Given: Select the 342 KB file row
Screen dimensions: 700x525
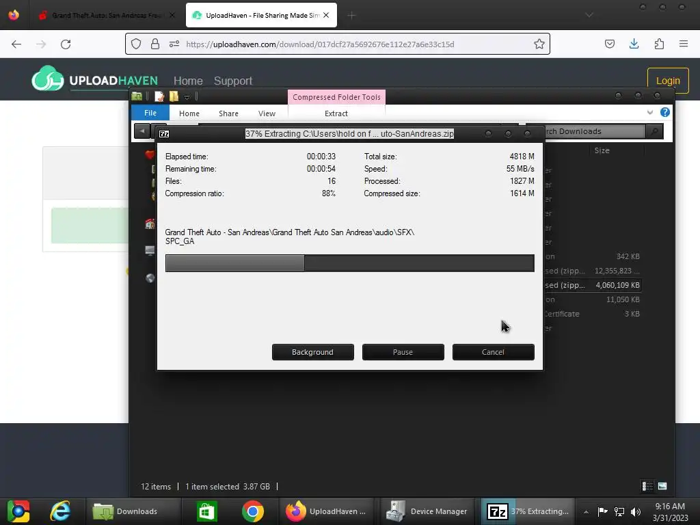Looking at the screenshot, I should click(592, 256).
